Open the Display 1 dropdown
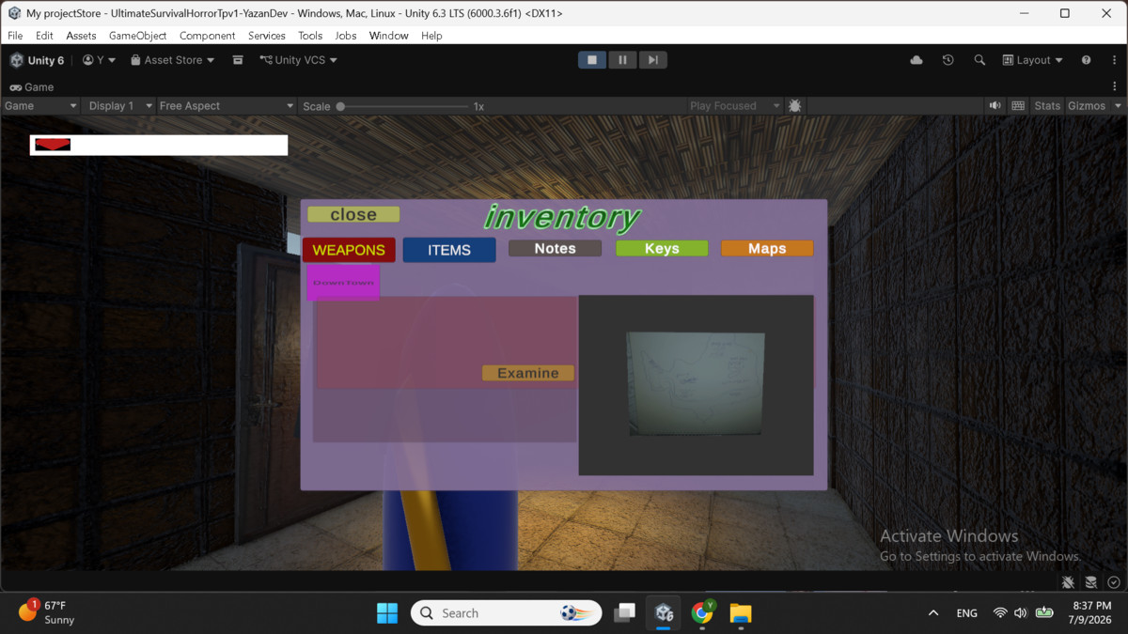Screen dimensions: 1128x634 tap(119, 106)
